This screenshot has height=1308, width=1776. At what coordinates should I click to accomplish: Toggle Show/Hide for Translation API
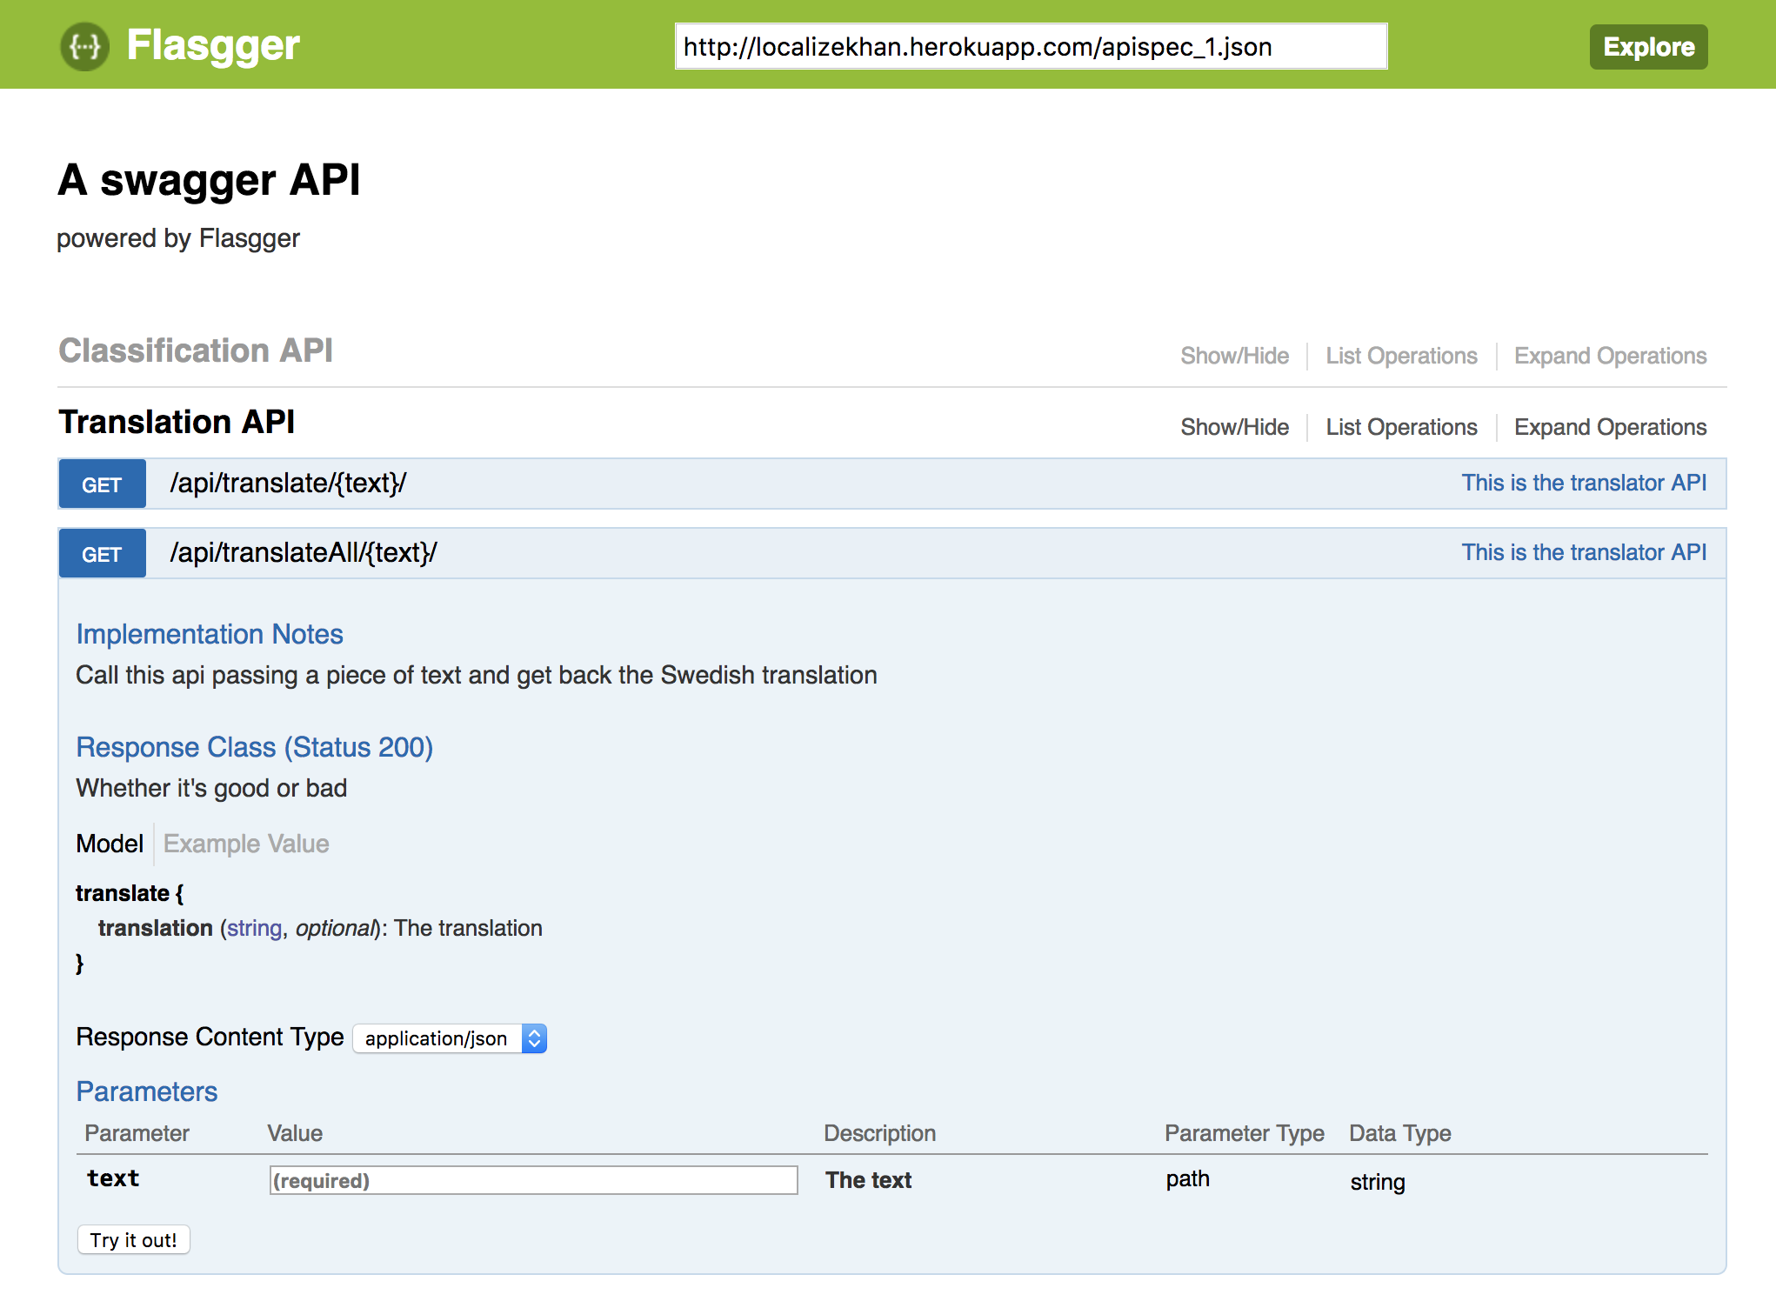coord(1233,427)
